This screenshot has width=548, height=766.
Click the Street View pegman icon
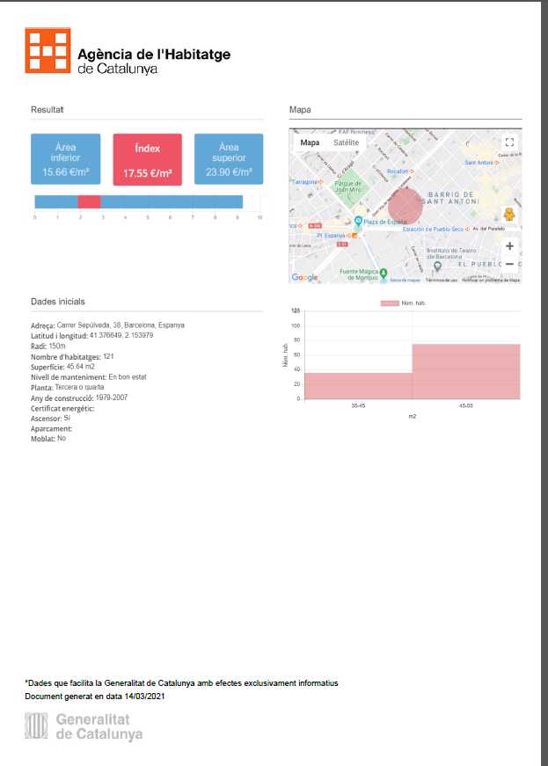click(509, 215)
